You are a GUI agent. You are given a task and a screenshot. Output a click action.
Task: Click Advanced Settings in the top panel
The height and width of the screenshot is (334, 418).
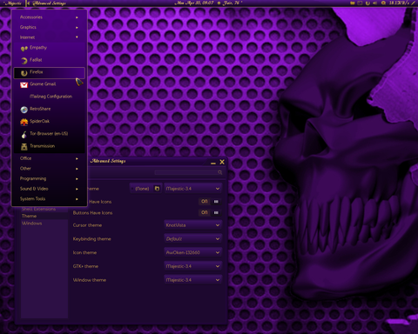click(49, 3)
